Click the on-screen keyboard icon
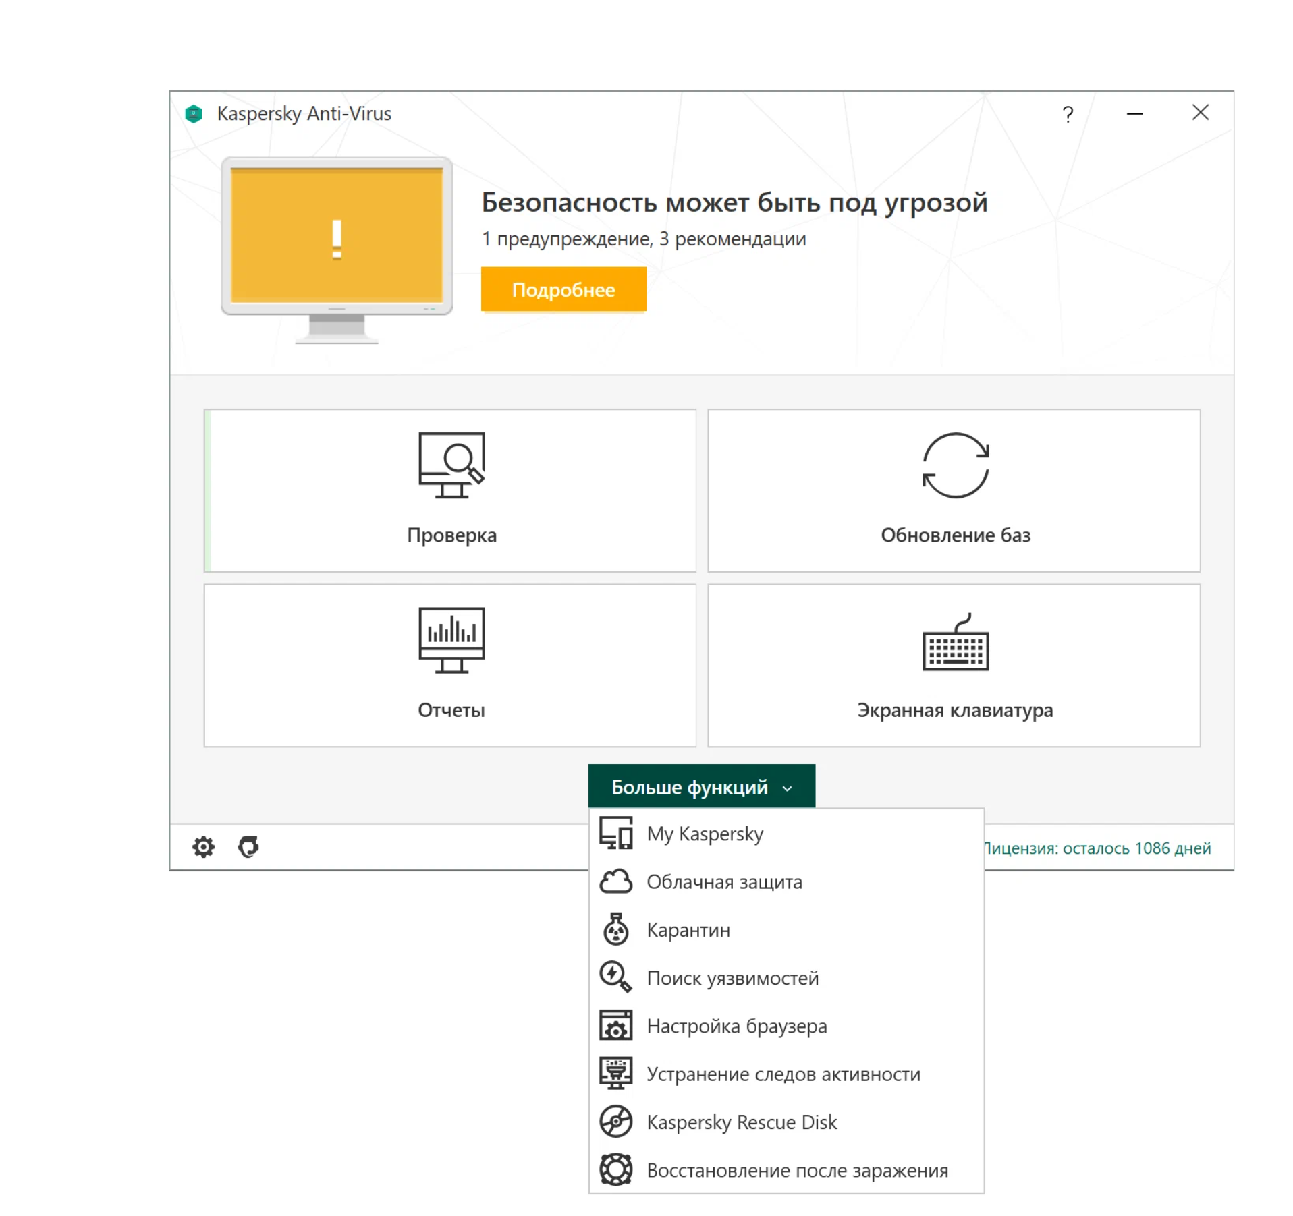This screenshot has width=1293, height=1216. pos(955,641)
